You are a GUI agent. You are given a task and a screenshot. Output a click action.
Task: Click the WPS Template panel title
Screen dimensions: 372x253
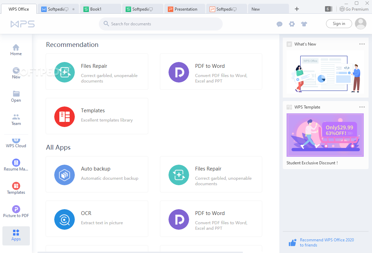click(x=307, y=107)
